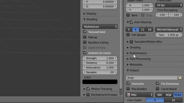Grab the Metadata panel drag handle
This screenshot has width=184, height=103.
[181, 65]
